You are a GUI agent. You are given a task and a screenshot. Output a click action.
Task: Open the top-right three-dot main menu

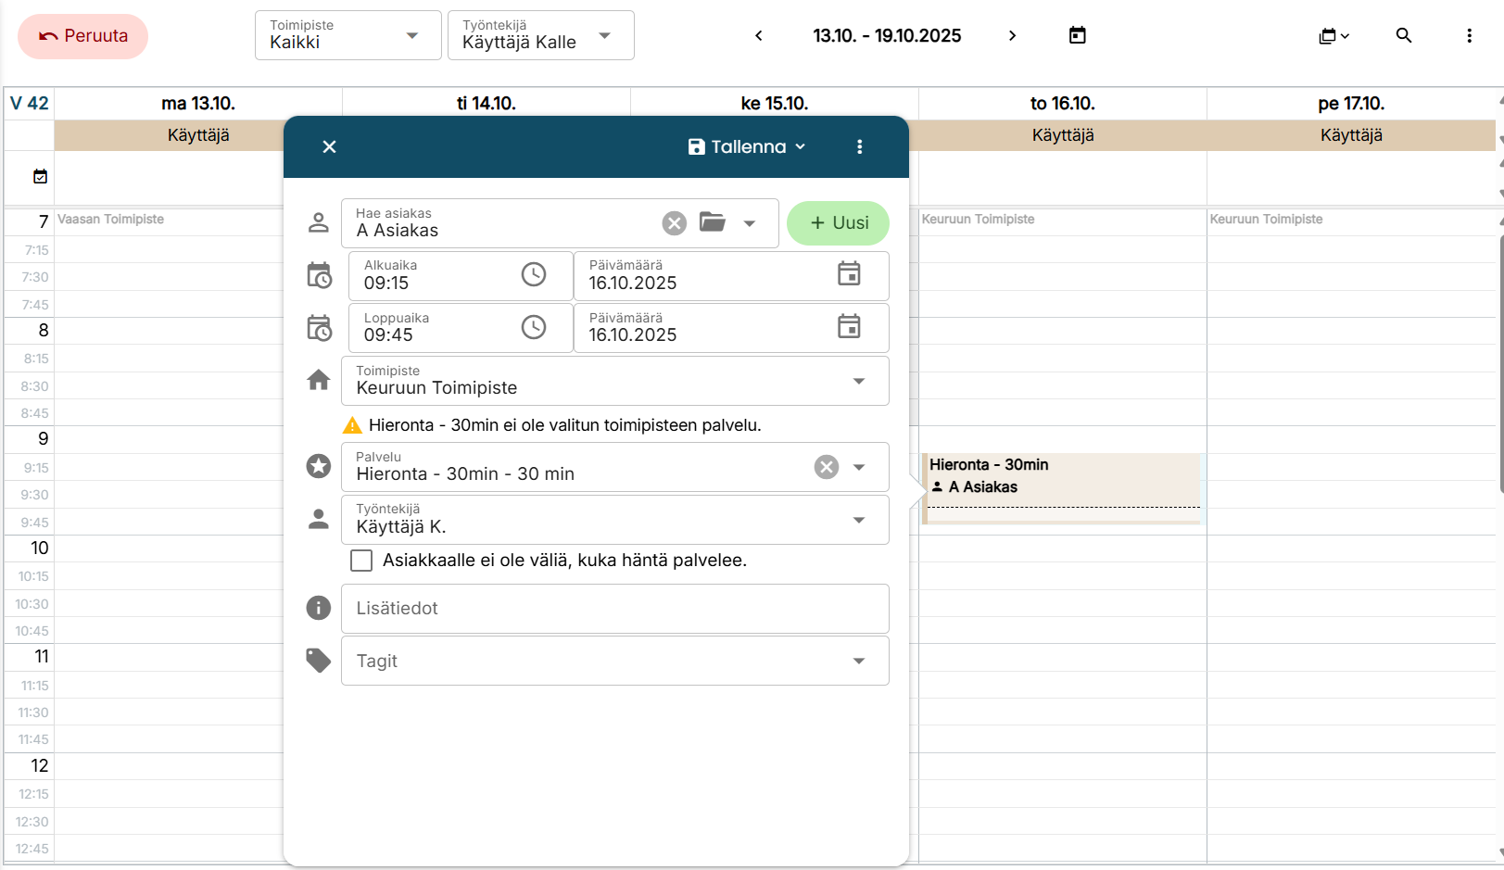pos(1468,35)
